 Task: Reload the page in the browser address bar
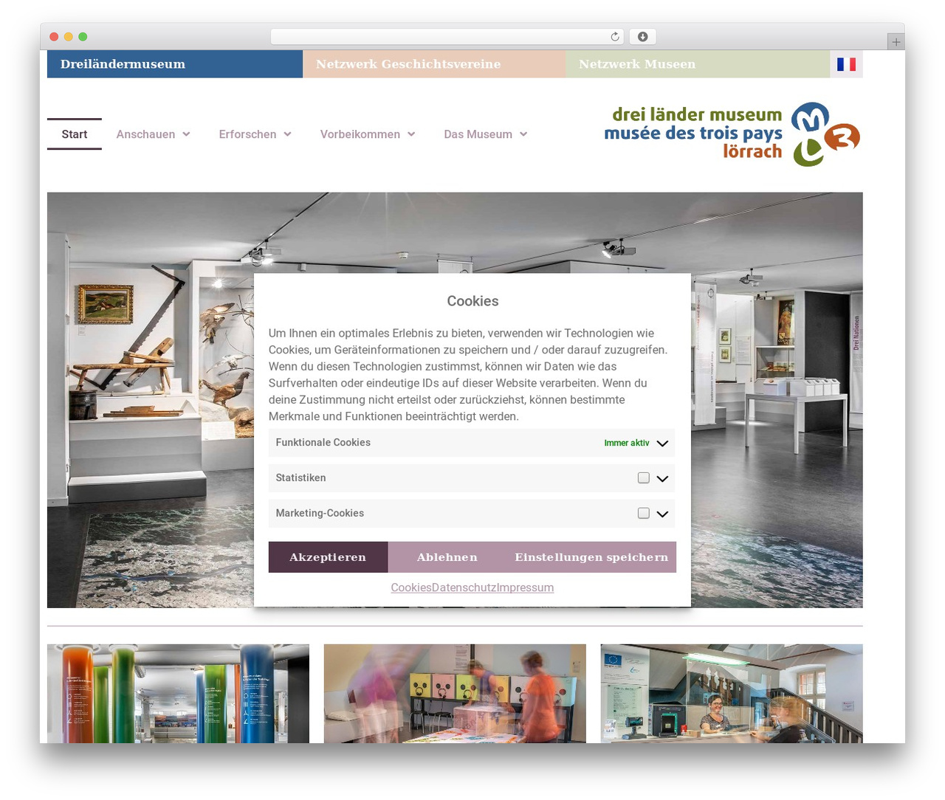point(615,37)
